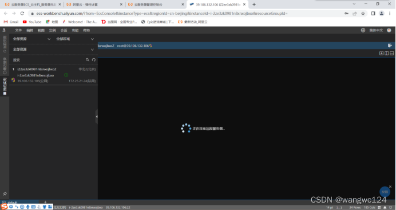Screen dimensions: 396x210
Task: Switch to the 云服务器ECS browser tab
Action: click(33, 5)
